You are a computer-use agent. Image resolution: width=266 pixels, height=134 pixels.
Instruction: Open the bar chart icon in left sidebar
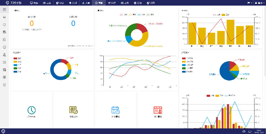(4, 17)
